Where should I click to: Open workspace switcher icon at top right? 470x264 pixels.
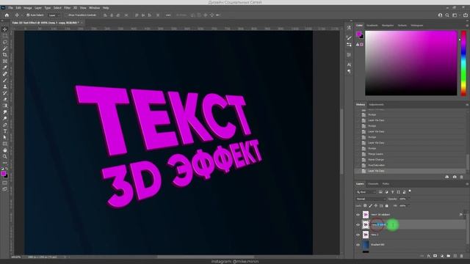pyautogui.click(x=455, y=15)
